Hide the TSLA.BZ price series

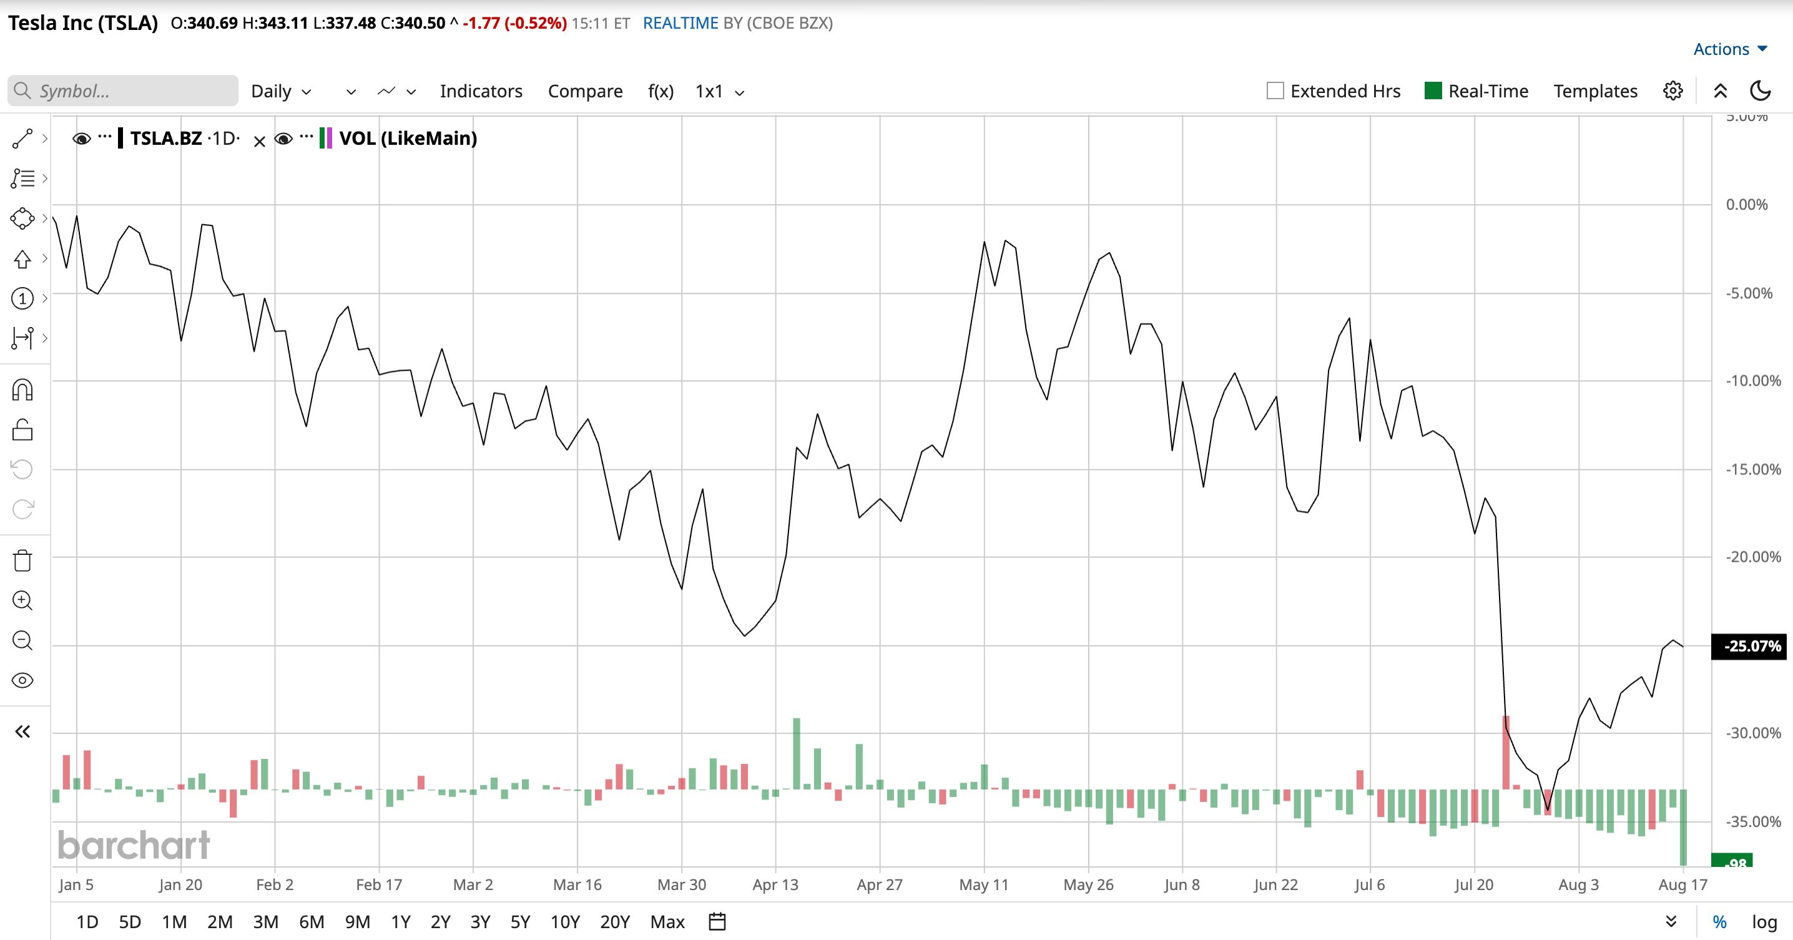[81, 139]
